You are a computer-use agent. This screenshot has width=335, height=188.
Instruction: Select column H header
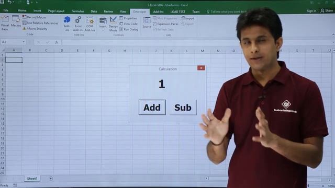[x=125, y=51]
